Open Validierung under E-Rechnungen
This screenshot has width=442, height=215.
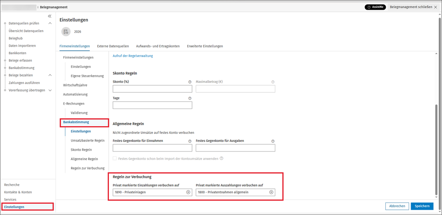pyautogui.click(x=79, y=113)
